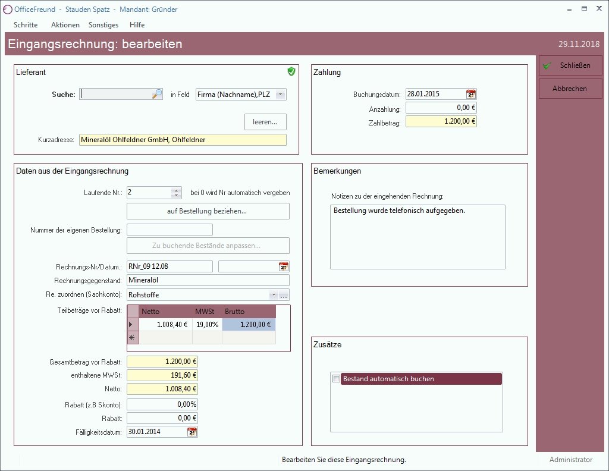Click the date 29.11.2018 in header
The width and height of the screenshot is (609, 471).
click(579, 44)
